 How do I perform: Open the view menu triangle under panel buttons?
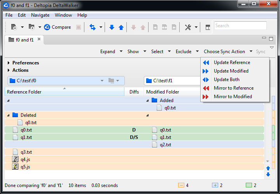272,48
